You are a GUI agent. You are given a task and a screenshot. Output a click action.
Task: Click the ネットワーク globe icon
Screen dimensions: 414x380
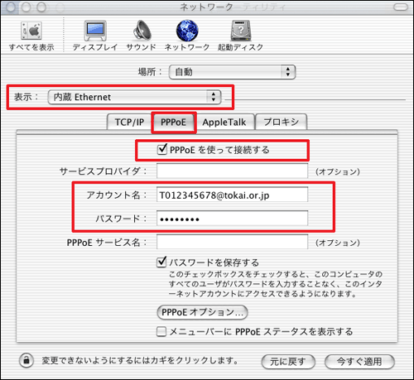[187, 31]
